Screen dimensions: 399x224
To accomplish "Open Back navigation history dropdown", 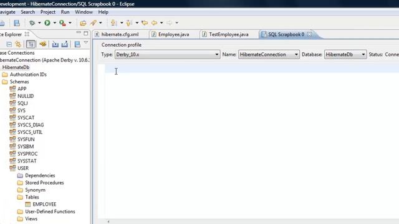I will point(161,23).
